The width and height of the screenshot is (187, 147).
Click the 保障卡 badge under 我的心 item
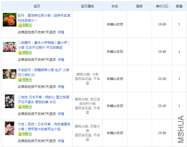click(x=25, y=106)
